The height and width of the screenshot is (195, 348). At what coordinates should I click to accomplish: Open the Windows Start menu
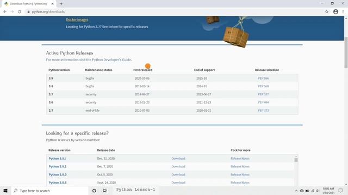coord(5,191)
